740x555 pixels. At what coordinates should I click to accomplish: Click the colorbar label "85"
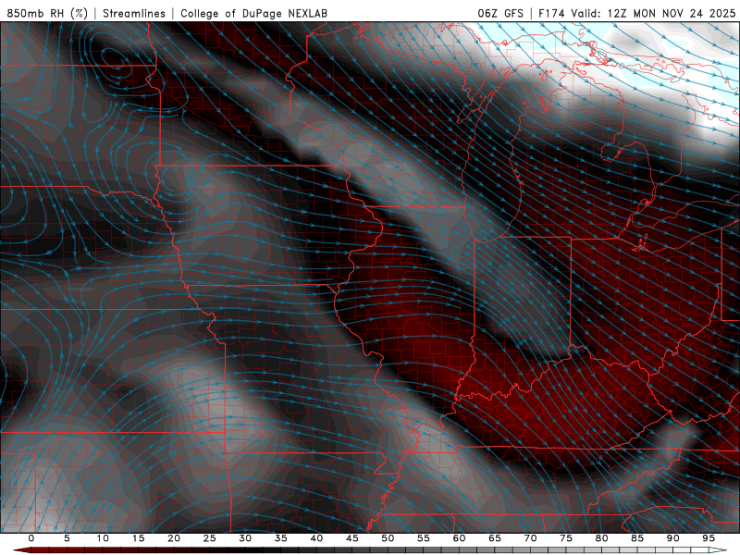[637, 538]
